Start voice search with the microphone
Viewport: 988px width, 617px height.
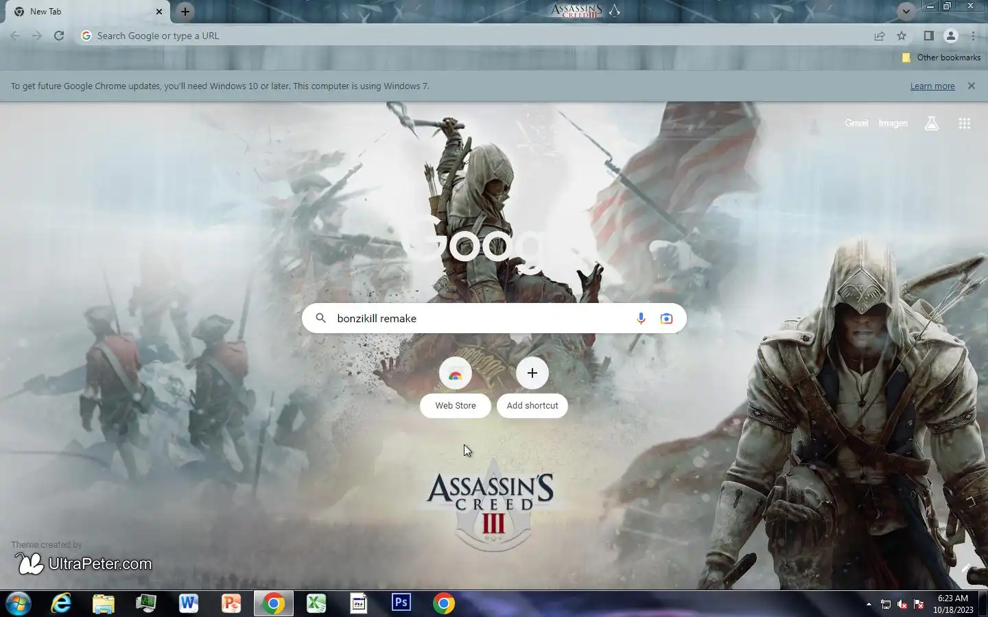coord(641,318)
